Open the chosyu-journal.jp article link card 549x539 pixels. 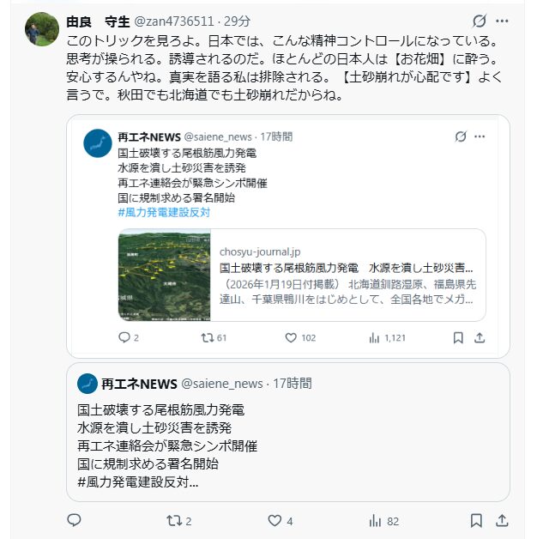(x=347, y=275)
